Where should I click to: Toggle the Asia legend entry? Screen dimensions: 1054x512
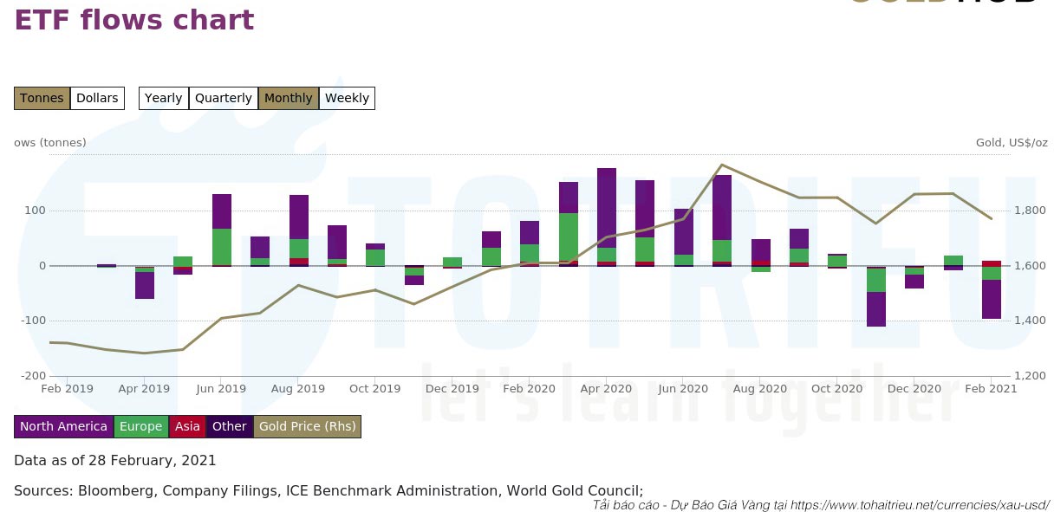click(x=187, y=426)
